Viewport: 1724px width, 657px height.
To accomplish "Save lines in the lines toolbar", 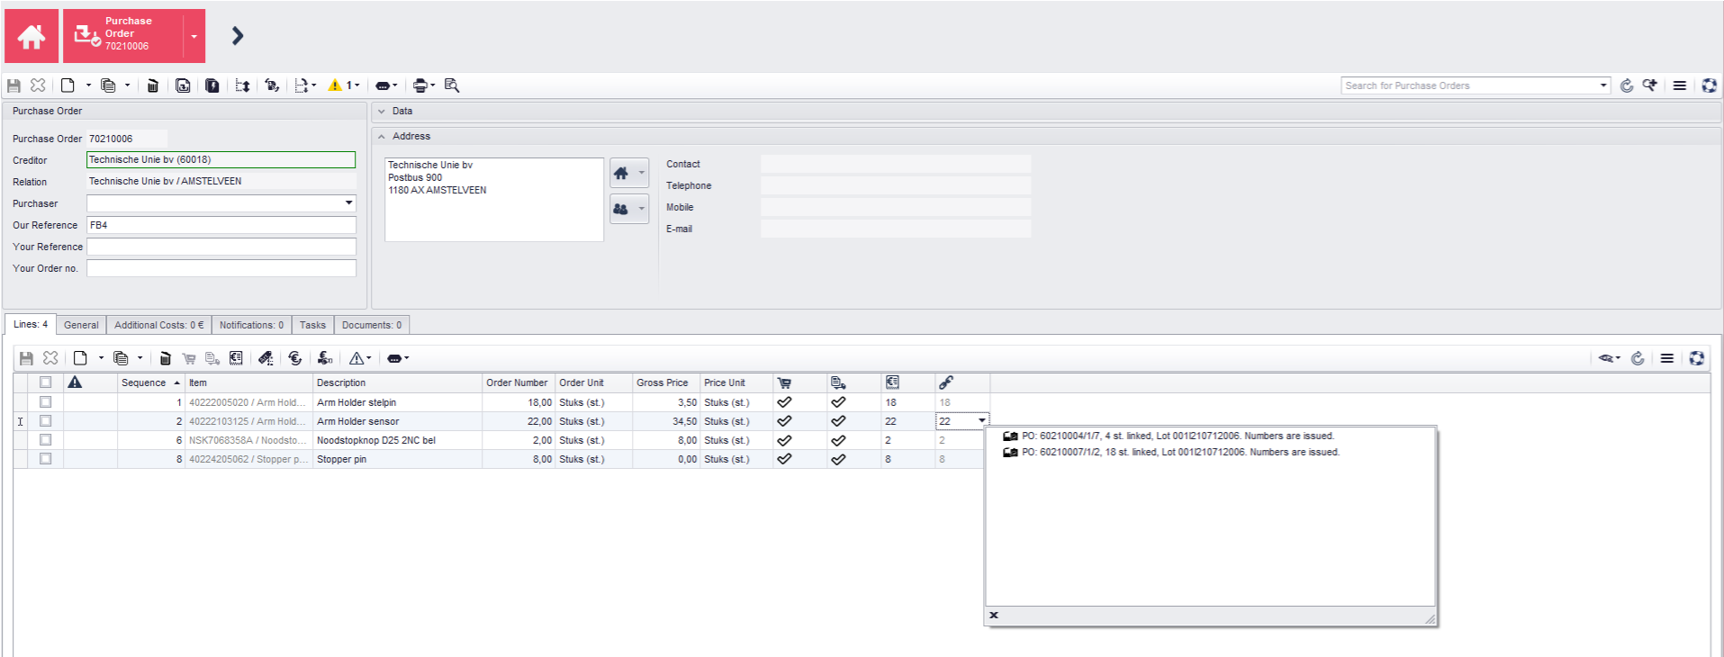I will 26,358.
